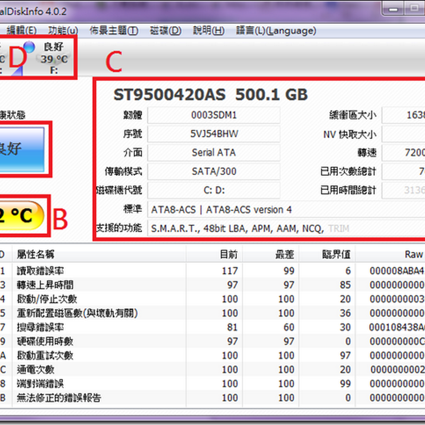Select the 端對端錯誤 attribute row
The image size is (425, 425).
(x=212, y=384)
